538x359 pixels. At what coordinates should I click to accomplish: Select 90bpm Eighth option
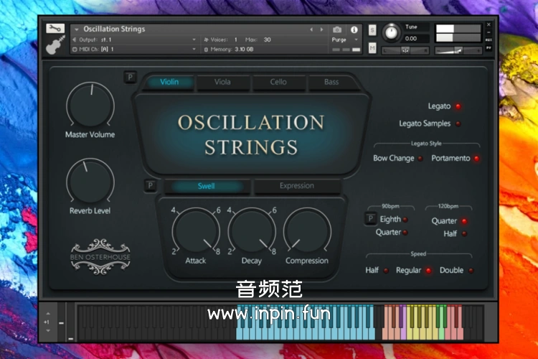pyautogui.click(x=405, y=220)
